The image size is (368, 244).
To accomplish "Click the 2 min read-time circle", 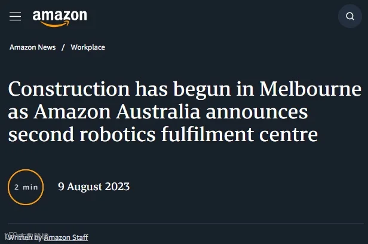I will click(26, 187).
